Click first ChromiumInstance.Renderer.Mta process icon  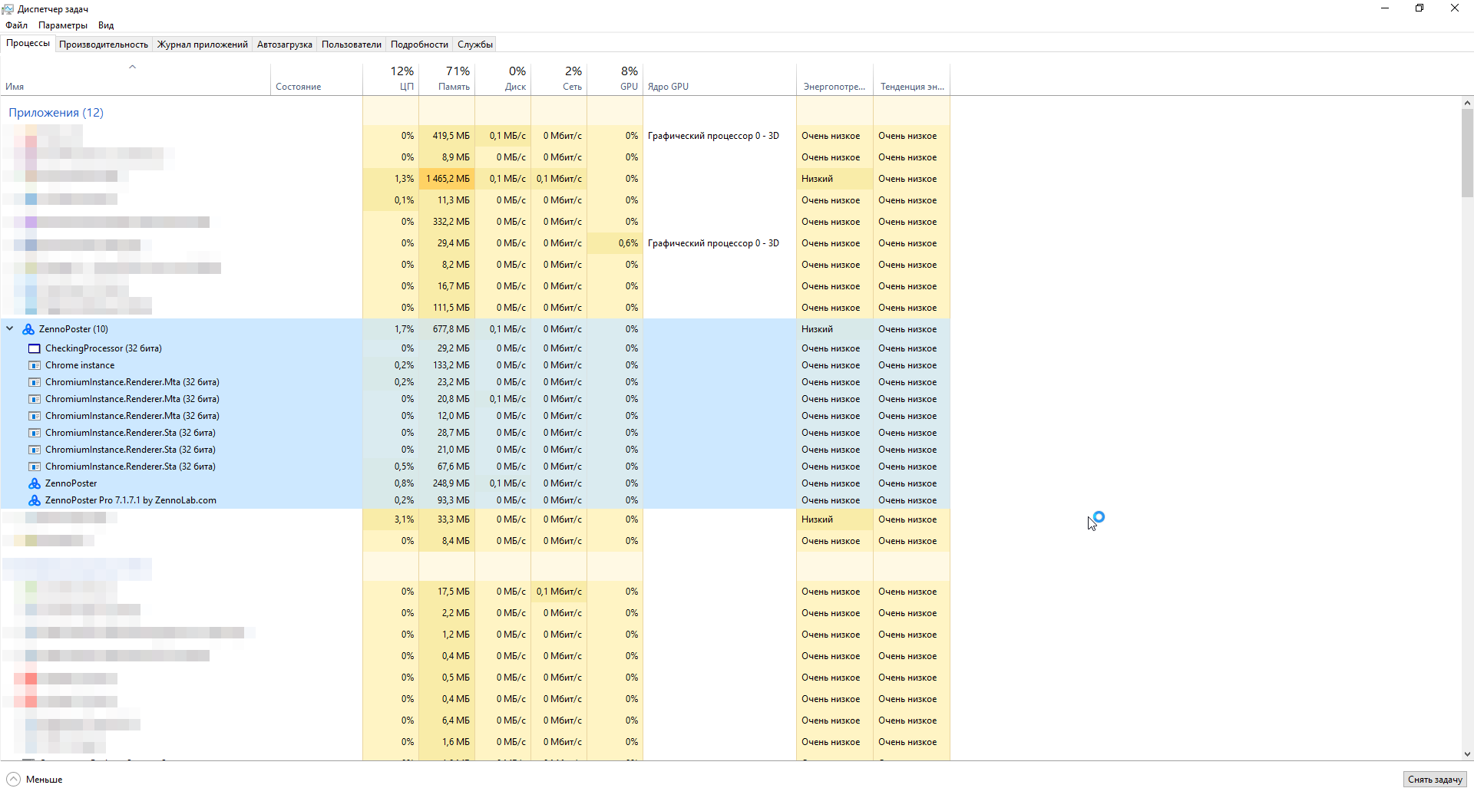35,382
